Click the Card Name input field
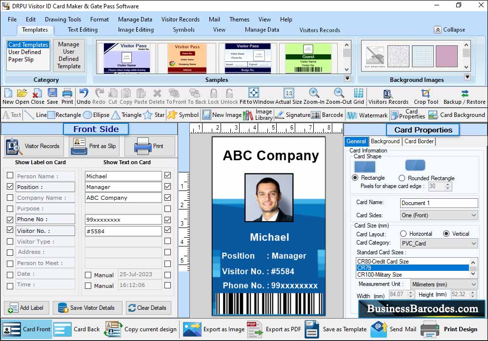The width and height of the screenshot is (488, 341). pos(439,203)
